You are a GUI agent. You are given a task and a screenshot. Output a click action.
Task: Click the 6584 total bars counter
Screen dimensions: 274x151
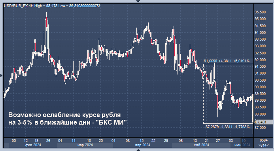pyautogui.click(x=263, y=140)
